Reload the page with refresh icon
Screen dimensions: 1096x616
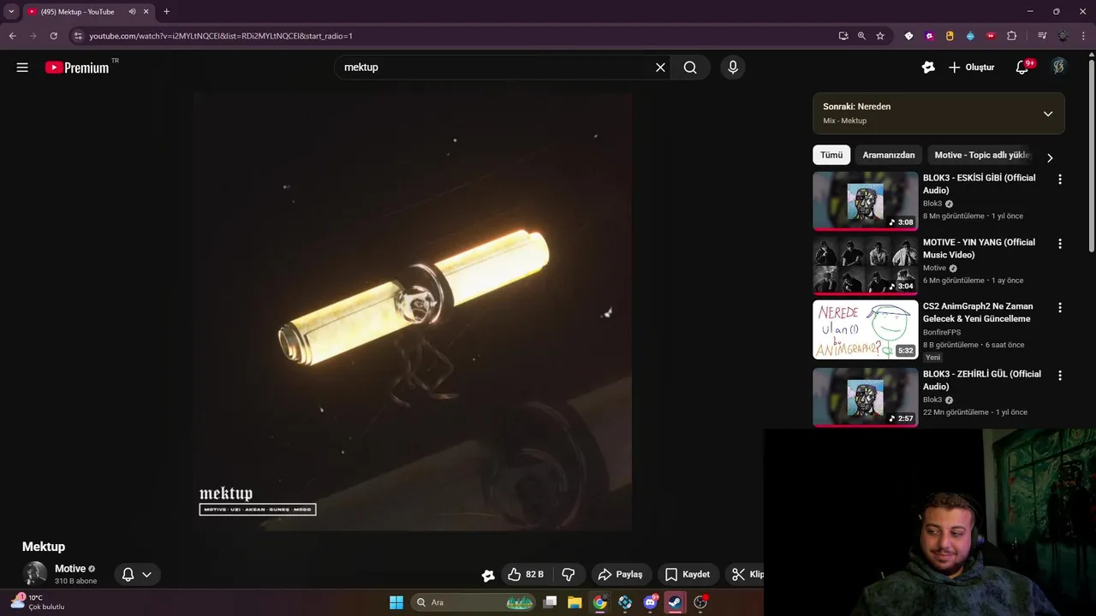point(53,36)
